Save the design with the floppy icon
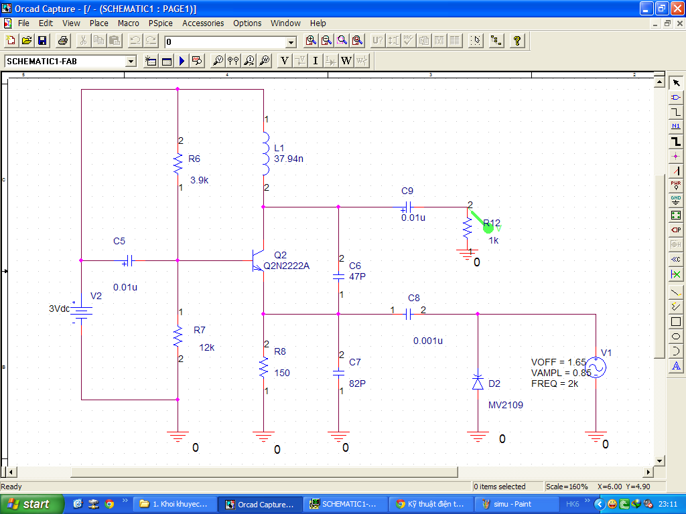The height and width of the screenshot is (514, 686). coord(42,41)
